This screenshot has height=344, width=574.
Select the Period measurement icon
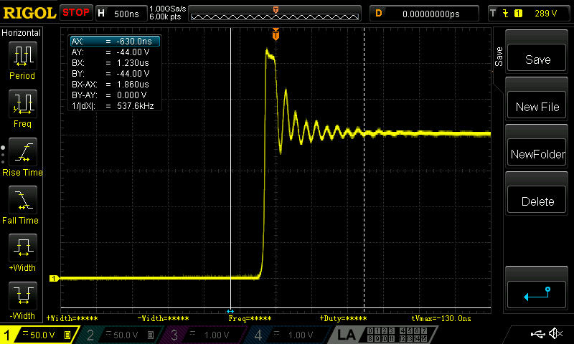pos(23,56)
